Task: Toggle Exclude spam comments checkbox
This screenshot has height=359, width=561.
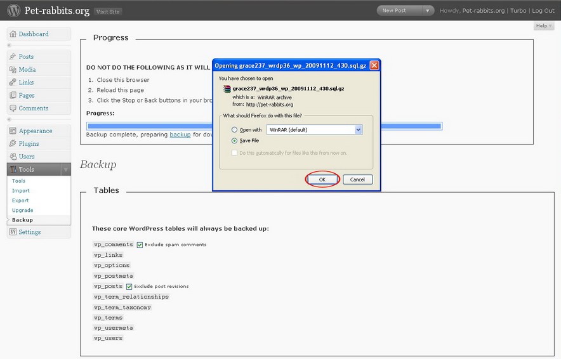Action: click(x=140, y=245)
